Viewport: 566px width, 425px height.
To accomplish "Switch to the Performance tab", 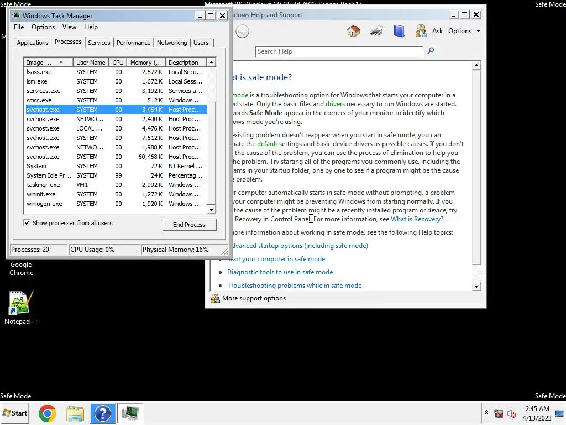I will [x=133, y=43].
